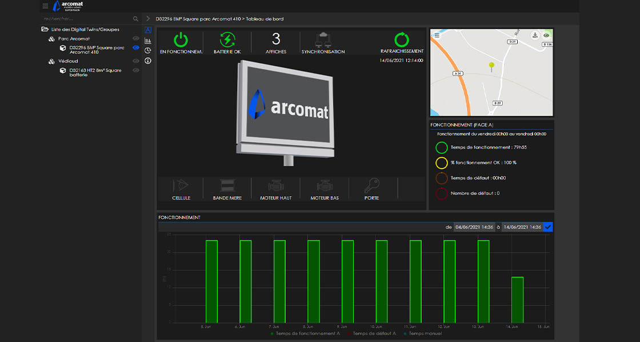Click the cube icon of D32163 twin

click(63, 71)
